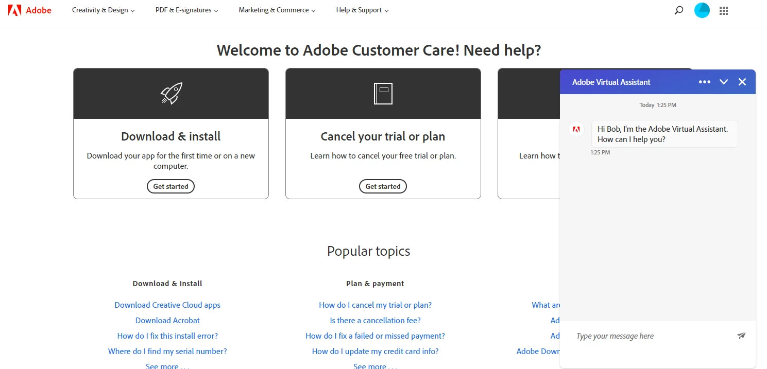
Task: Minimize the Adobe Virtual Assistant chat
Action: point(724,82)
